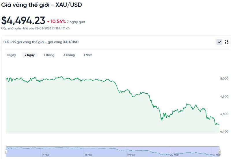
Task: Click the red down-arrow next to 10.54%
Action: pos(48,22)
